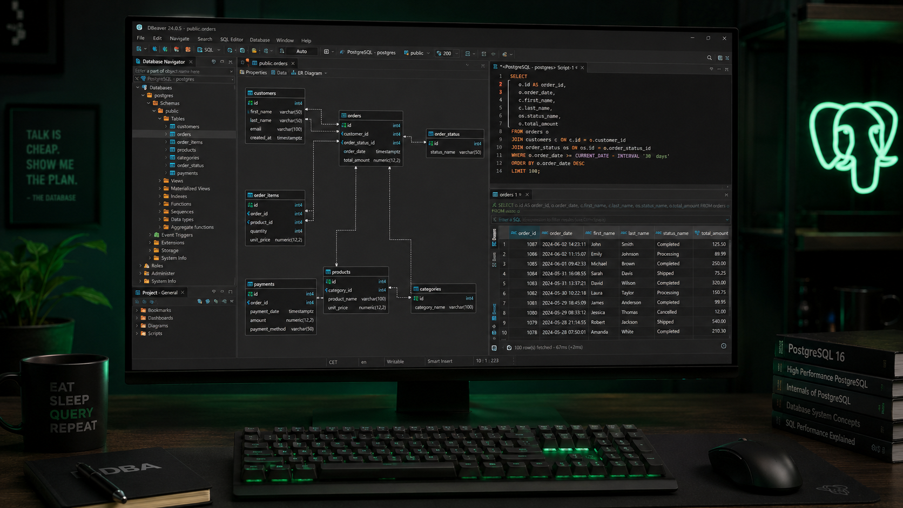Select the Cancelled status cell

tap(673, 312)
